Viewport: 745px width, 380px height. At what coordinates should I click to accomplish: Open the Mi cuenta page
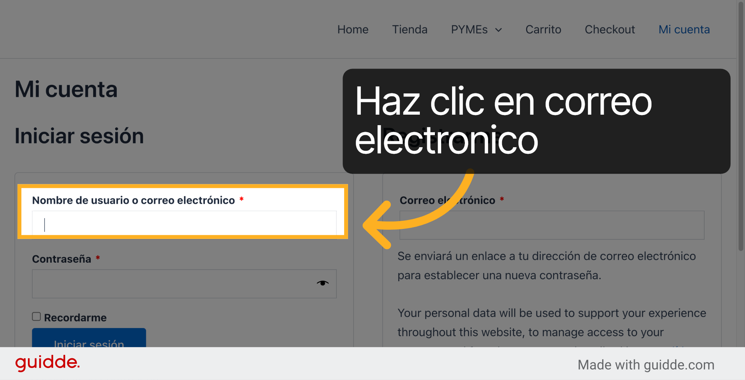[x=684, y=29]
